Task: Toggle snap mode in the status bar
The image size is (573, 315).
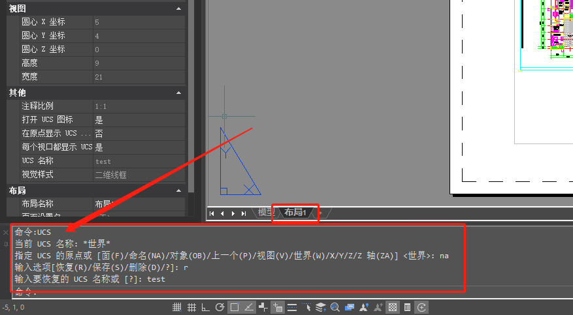Action: pos(177,307)
